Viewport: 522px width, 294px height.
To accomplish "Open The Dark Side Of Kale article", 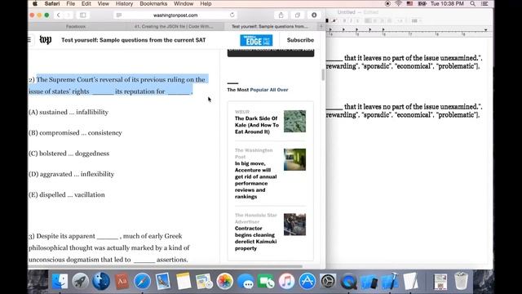I will click(x=257, y=125).
